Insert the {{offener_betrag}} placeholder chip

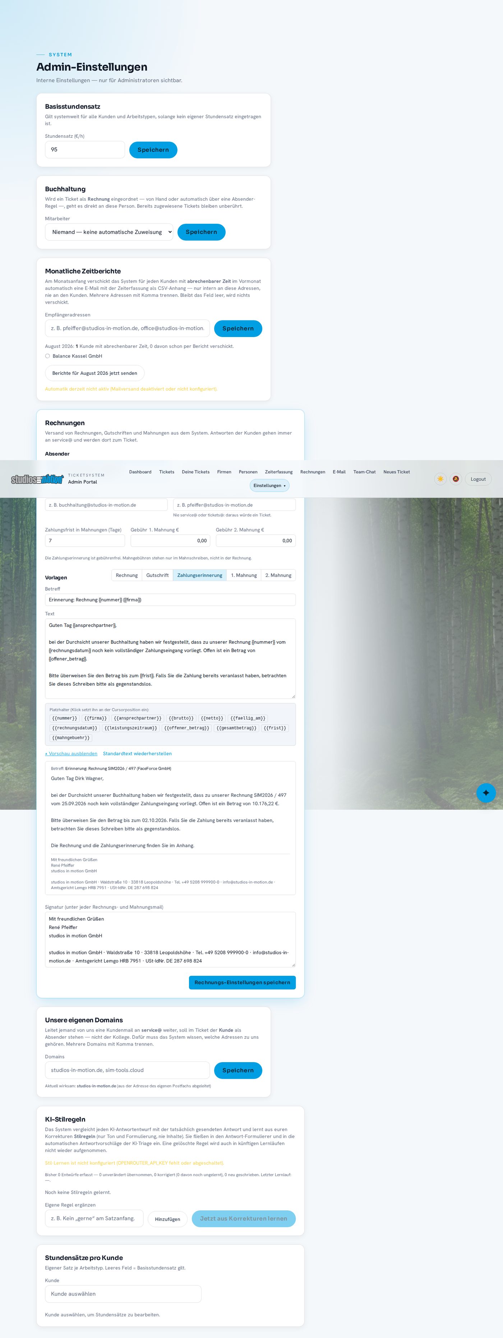tap(186, 728)
